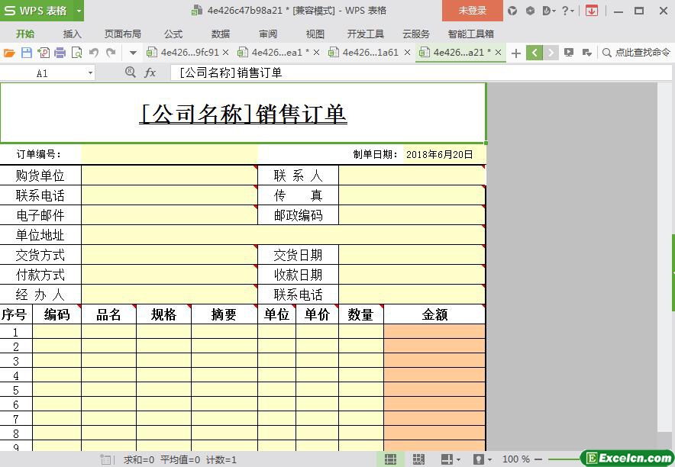This screenshot has width=675, height=467.
Task: Switch to normal view in status bar
Action: pos(390,459)
